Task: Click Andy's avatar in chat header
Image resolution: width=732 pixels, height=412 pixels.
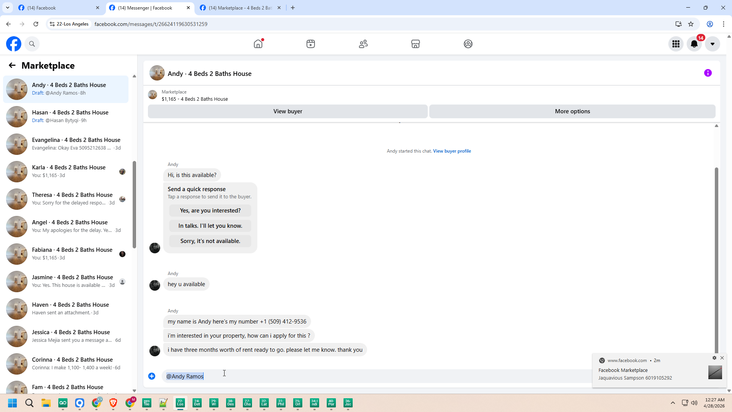Action: click(157, 73)
